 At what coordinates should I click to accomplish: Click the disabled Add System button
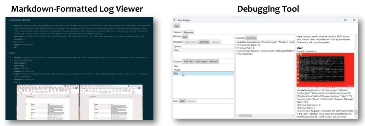click(x=190, y=42)
